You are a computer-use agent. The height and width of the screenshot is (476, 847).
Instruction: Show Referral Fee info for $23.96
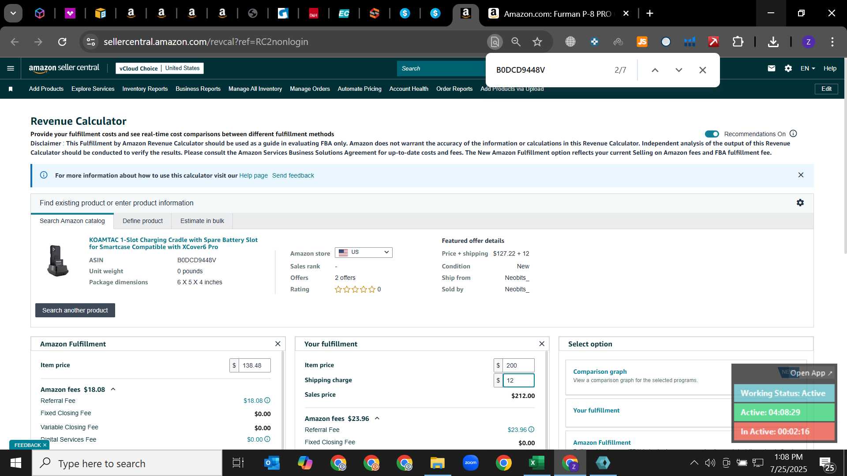532,429
